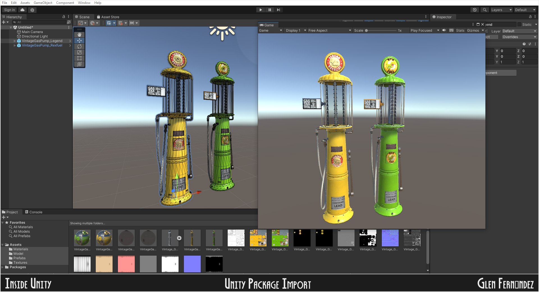Screen dimensions: 539x292
Task: Adjust the Game view Scale slider
Action: [381, 30]
